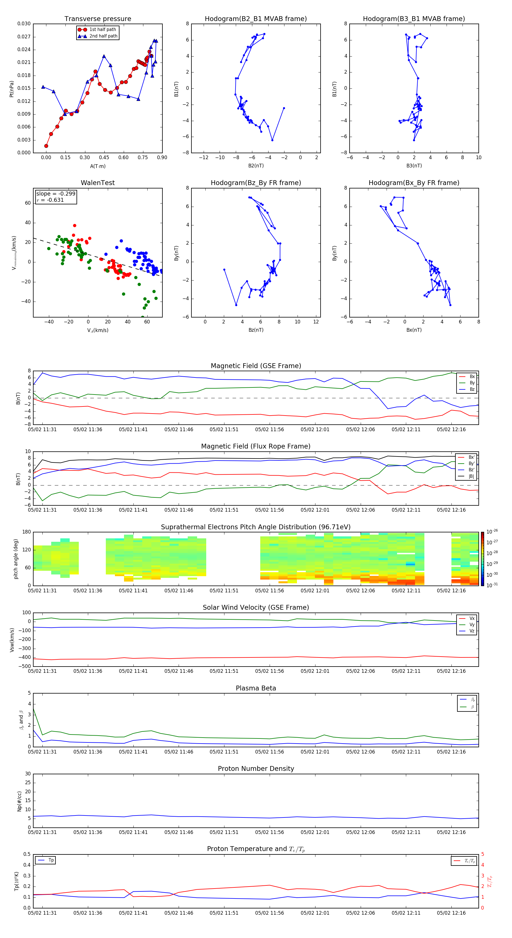Click the 'V_A(km/s)' x-axis label
Image resolution: width=512 pixels, height=938 pixels.
98,330
